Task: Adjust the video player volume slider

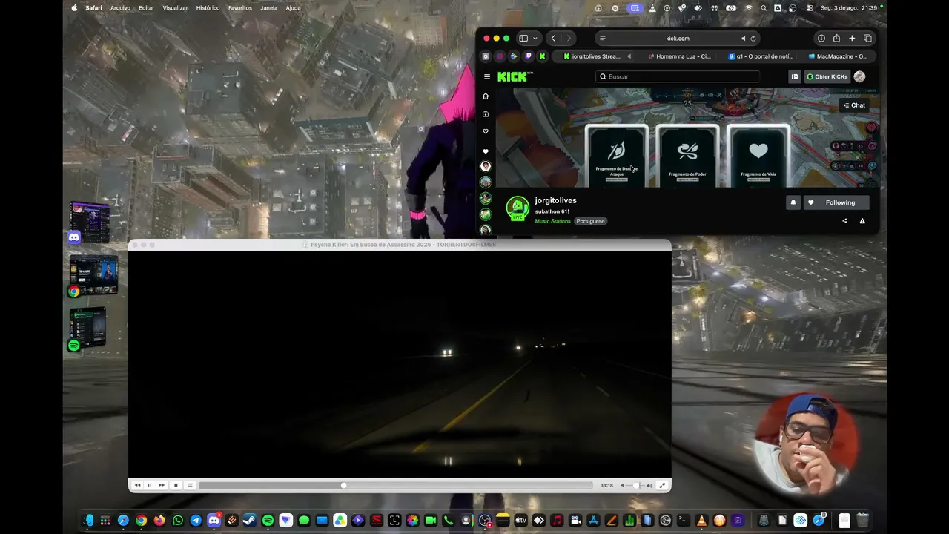Action: point(635,485)
